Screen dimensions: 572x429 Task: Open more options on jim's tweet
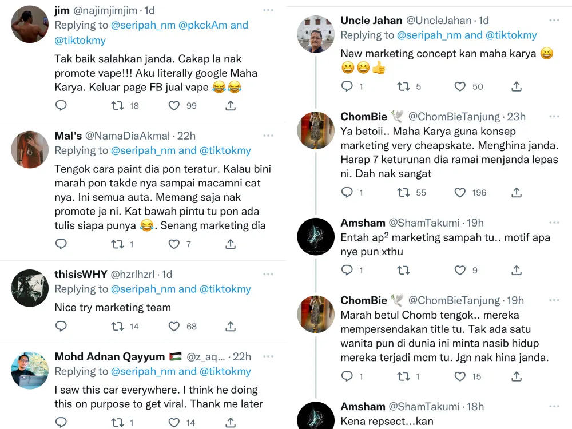268,10
